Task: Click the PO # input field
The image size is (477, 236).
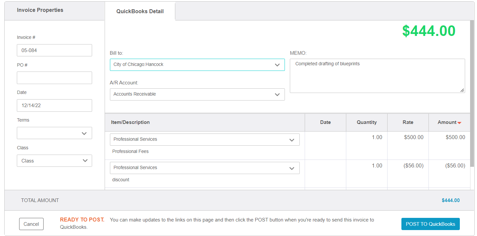Action: pyautogui.click(x=54, y=78)
